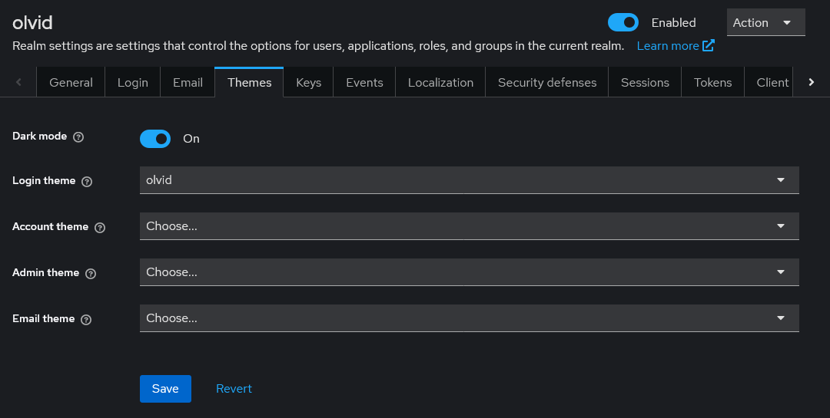Image resolution: width=830 pixels, height=418 pixels.
Task: Click the external link icon beside Learn more
Action: (x=709, y=46)
